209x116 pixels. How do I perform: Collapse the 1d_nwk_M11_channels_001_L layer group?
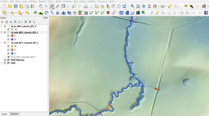tap(2, 43)
